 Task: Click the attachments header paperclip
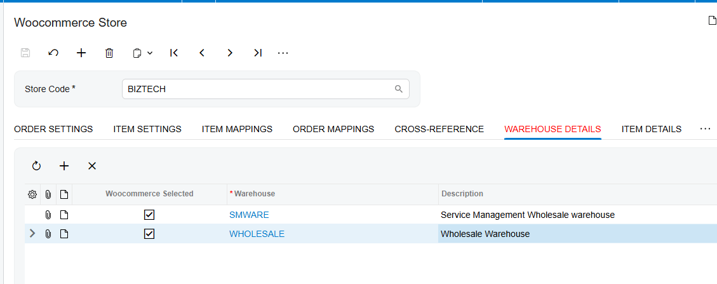click(48, 194)
